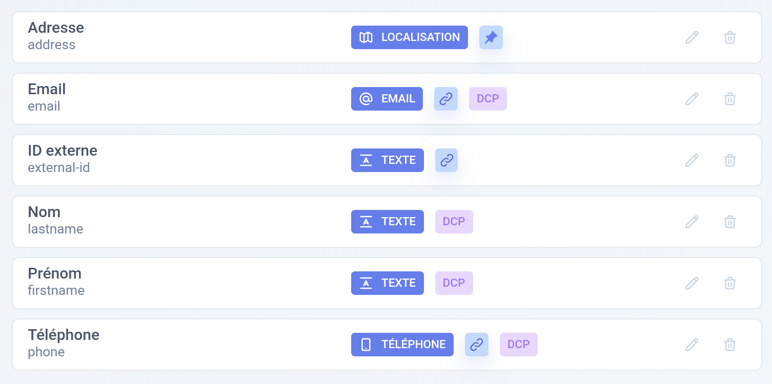
Task: Delete the Nom field via trash icon
Action: point(730,222)
